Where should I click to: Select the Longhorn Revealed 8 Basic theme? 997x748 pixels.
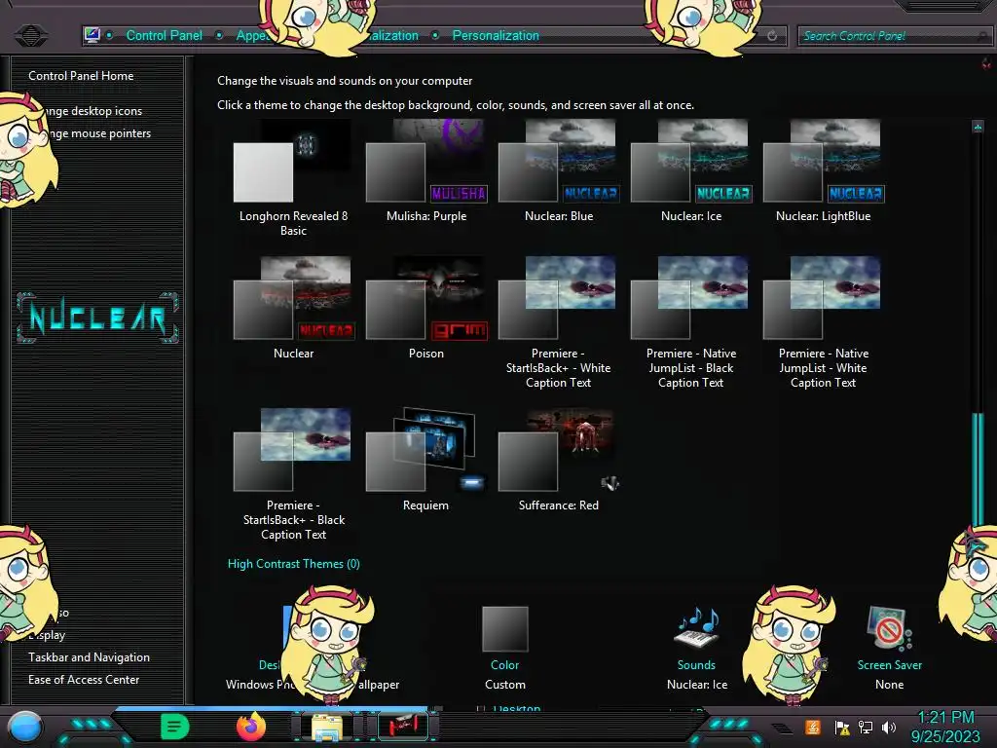(293, 177)
